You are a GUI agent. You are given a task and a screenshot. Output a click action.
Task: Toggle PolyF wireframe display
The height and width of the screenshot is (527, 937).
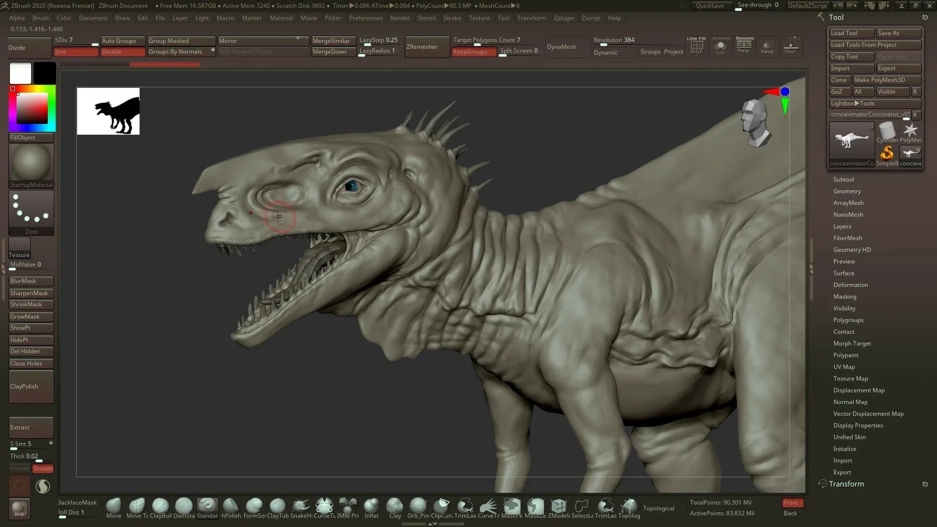(x=696, y=46)
